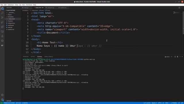Create a new terminal with plus icon

pos(171,57)
